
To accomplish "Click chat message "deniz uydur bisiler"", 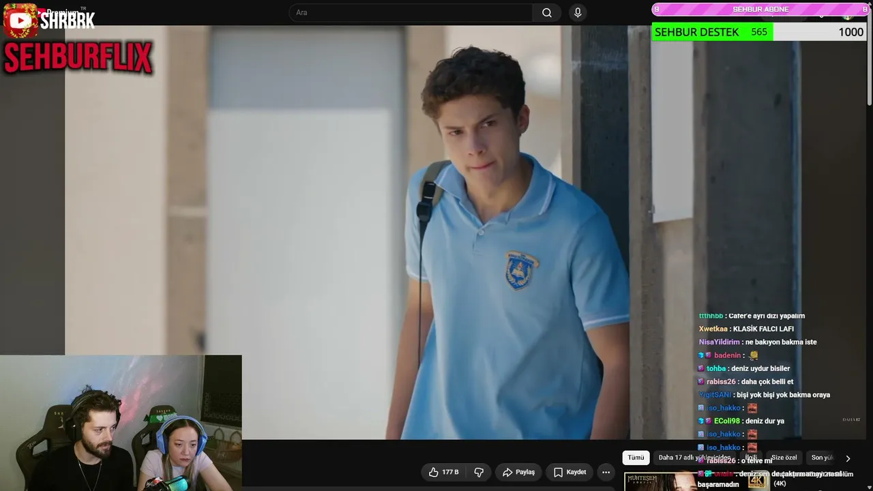I will pos(760,368).
